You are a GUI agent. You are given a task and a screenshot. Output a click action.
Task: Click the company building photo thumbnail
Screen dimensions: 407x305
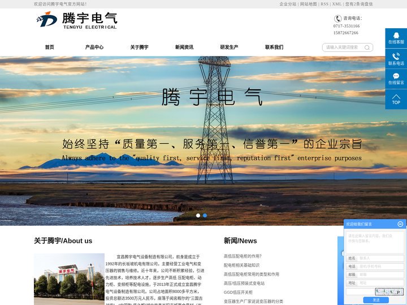pyautogui.click(x=69, y=279)
